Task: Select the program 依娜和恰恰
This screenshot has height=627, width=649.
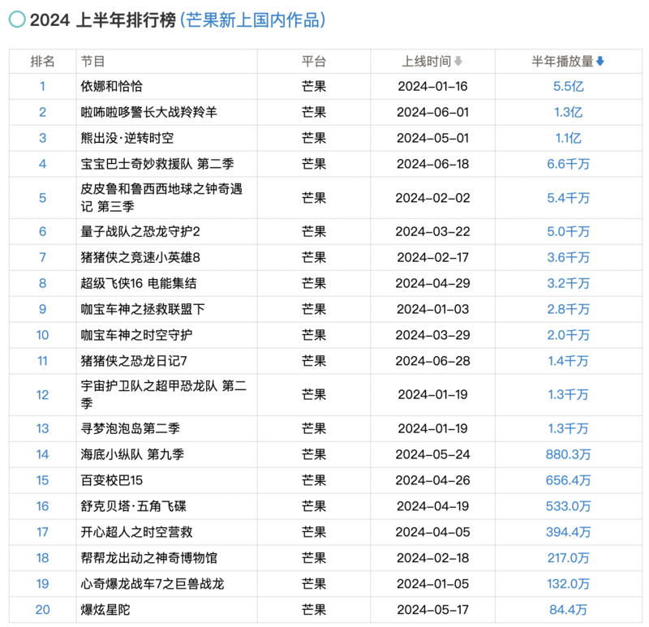Action: click(x=112, y=87)
